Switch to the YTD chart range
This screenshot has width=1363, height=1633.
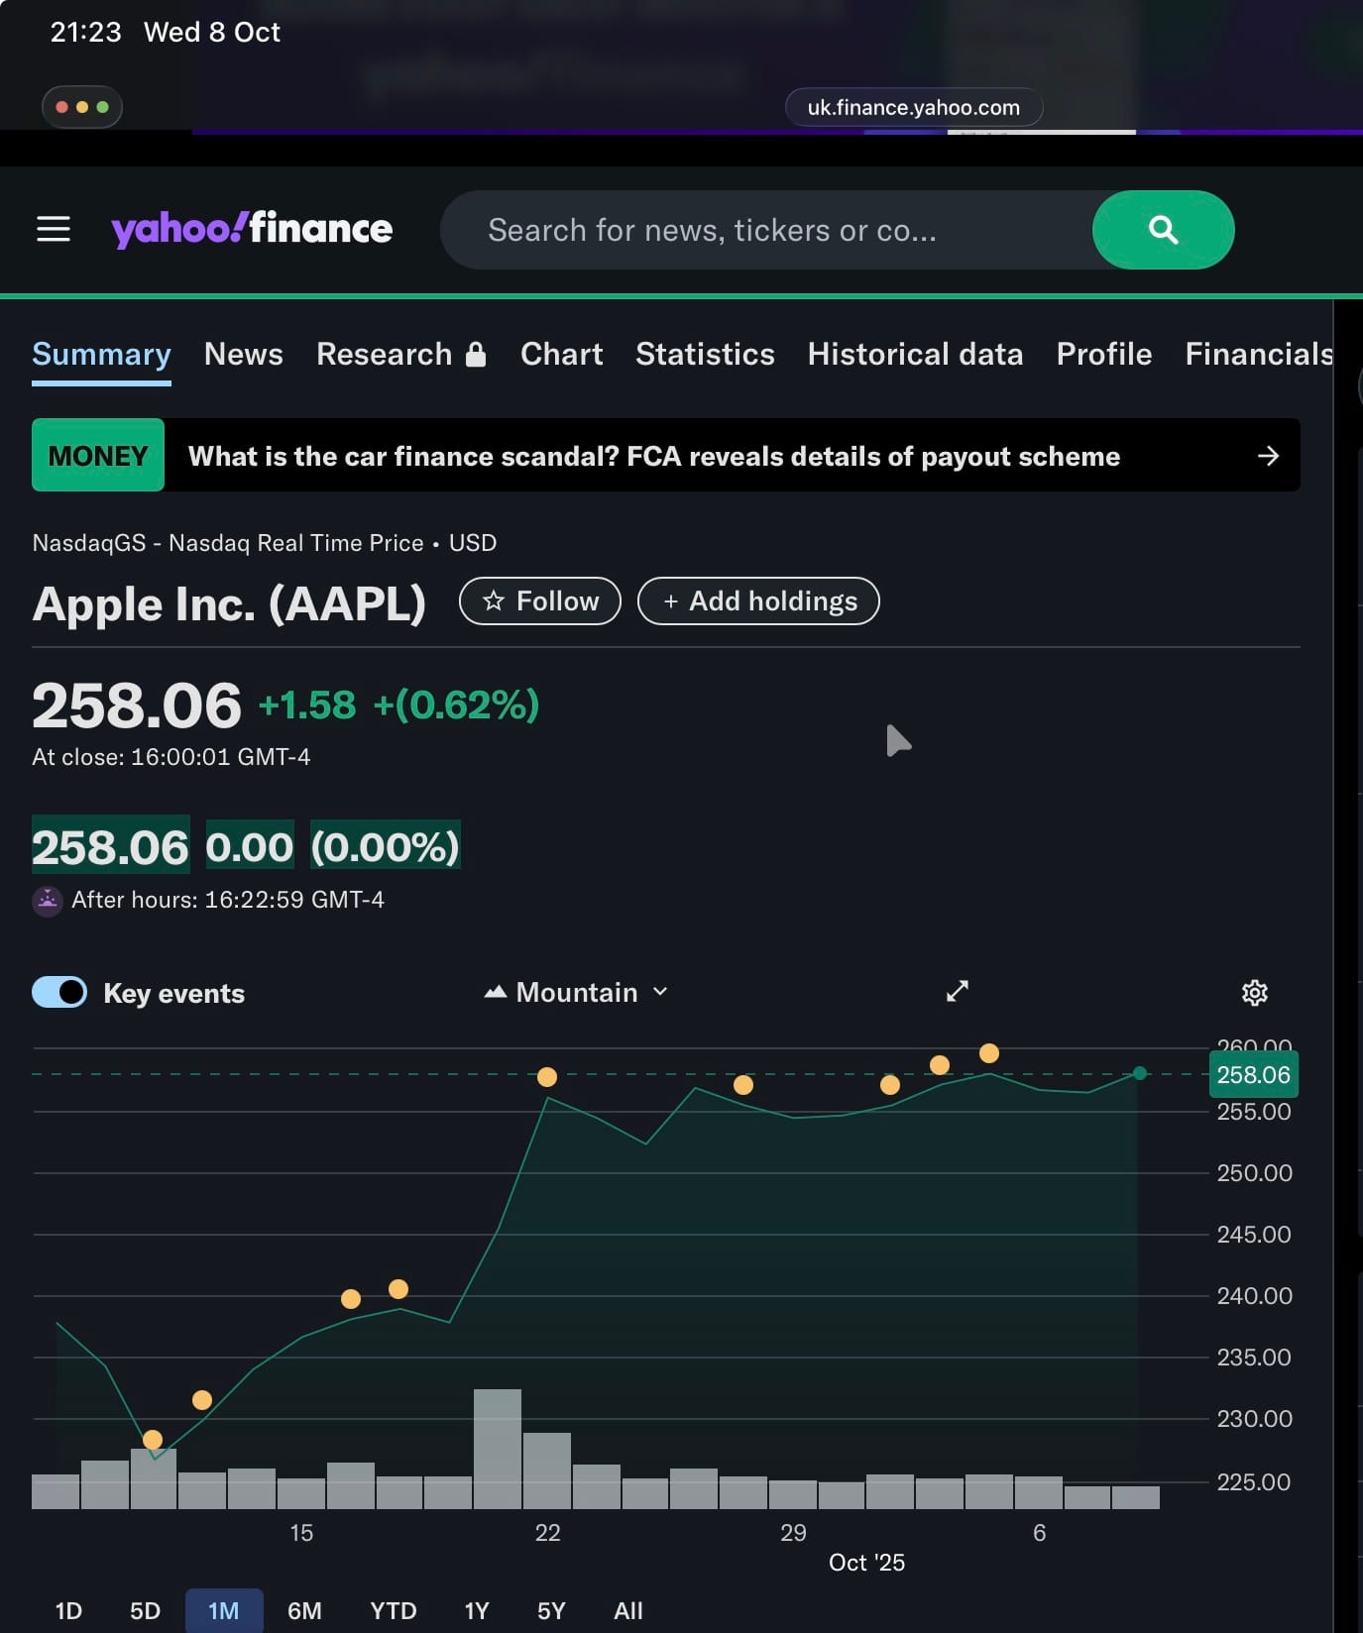pos(393,1611)
